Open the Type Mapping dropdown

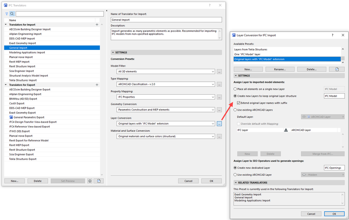pos(166,84)
